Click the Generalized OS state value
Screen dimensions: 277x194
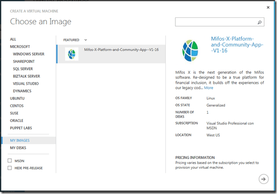pyautogui.click(x=216, y=105)
